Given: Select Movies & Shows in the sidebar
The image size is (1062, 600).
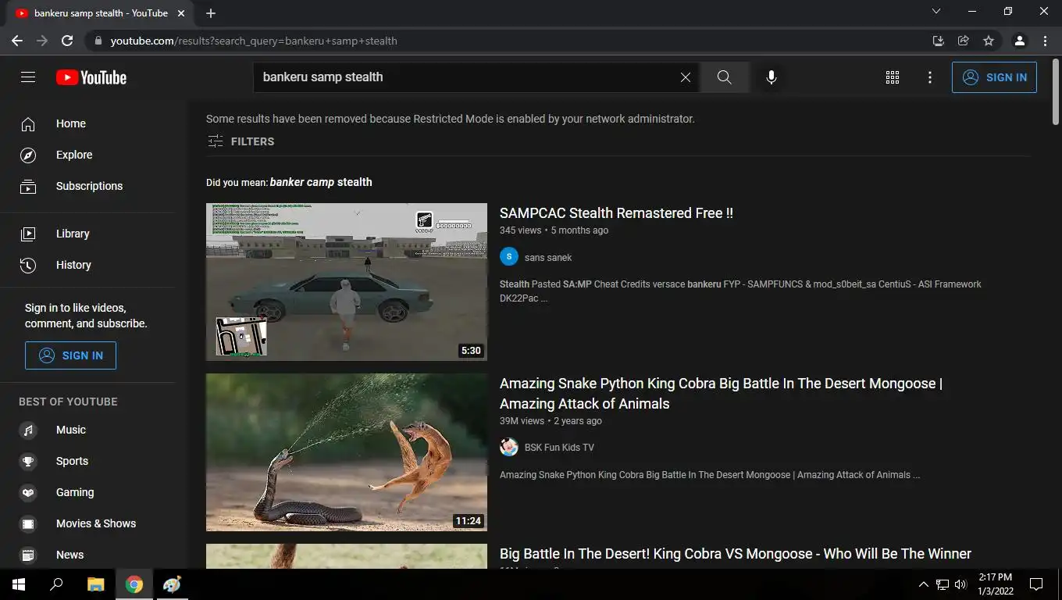Looking at the screenshot, I should point(92,523).
